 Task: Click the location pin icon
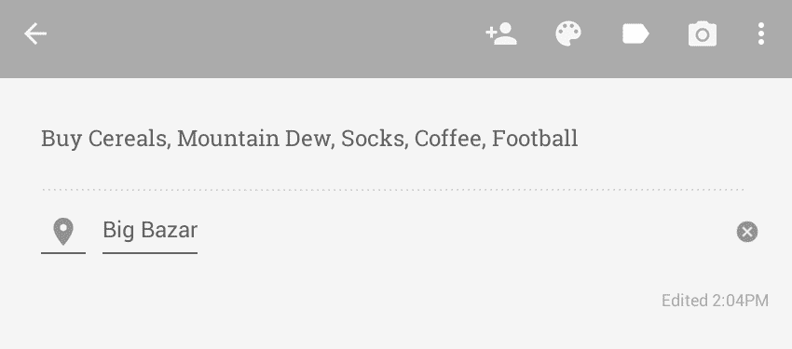pos(63,232)
